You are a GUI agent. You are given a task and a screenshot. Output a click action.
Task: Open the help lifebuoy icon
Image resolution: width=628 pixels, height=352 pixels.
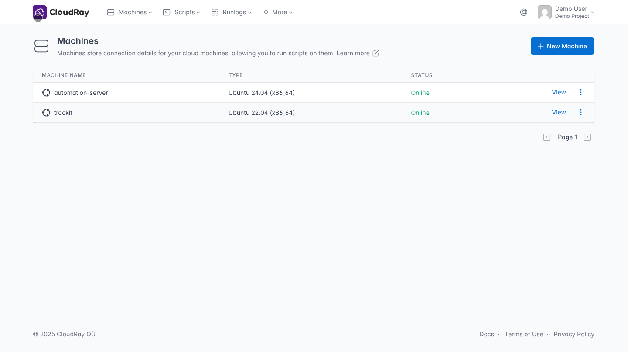click(x=524, y=12)
